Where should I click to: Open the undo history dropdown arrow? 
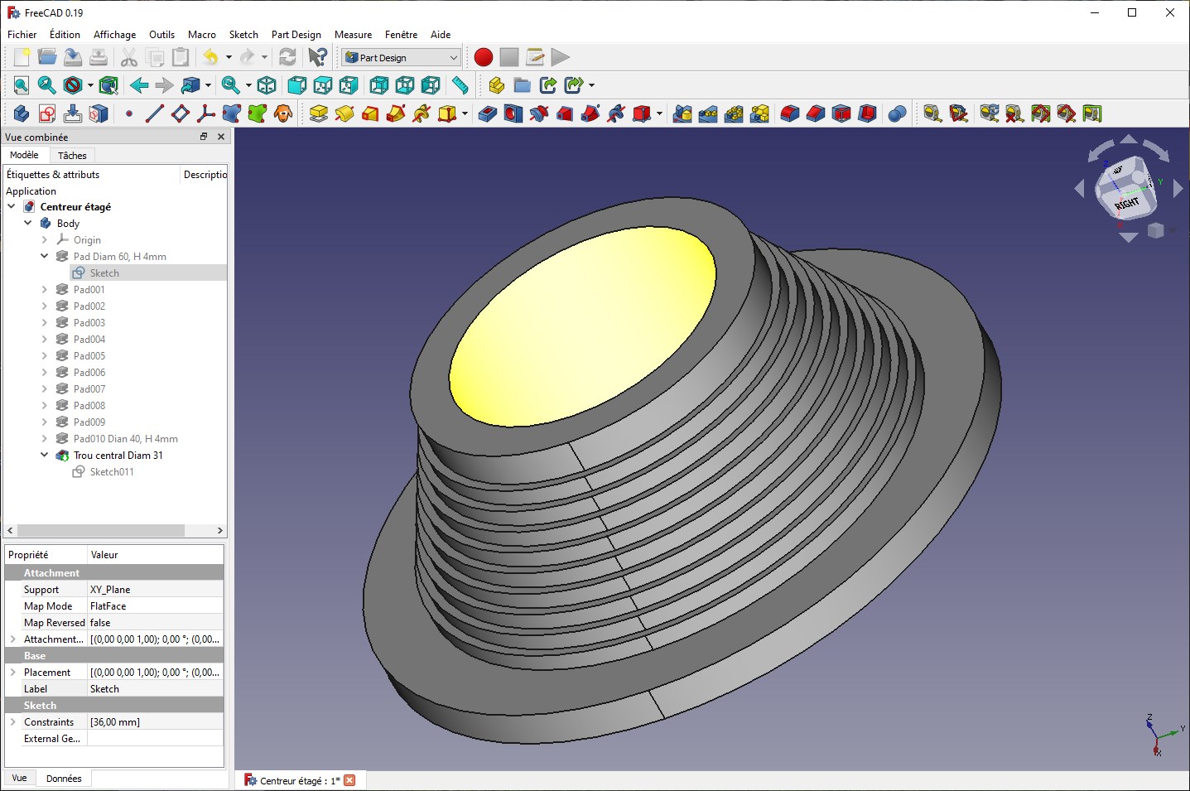(x=229, y=57)
